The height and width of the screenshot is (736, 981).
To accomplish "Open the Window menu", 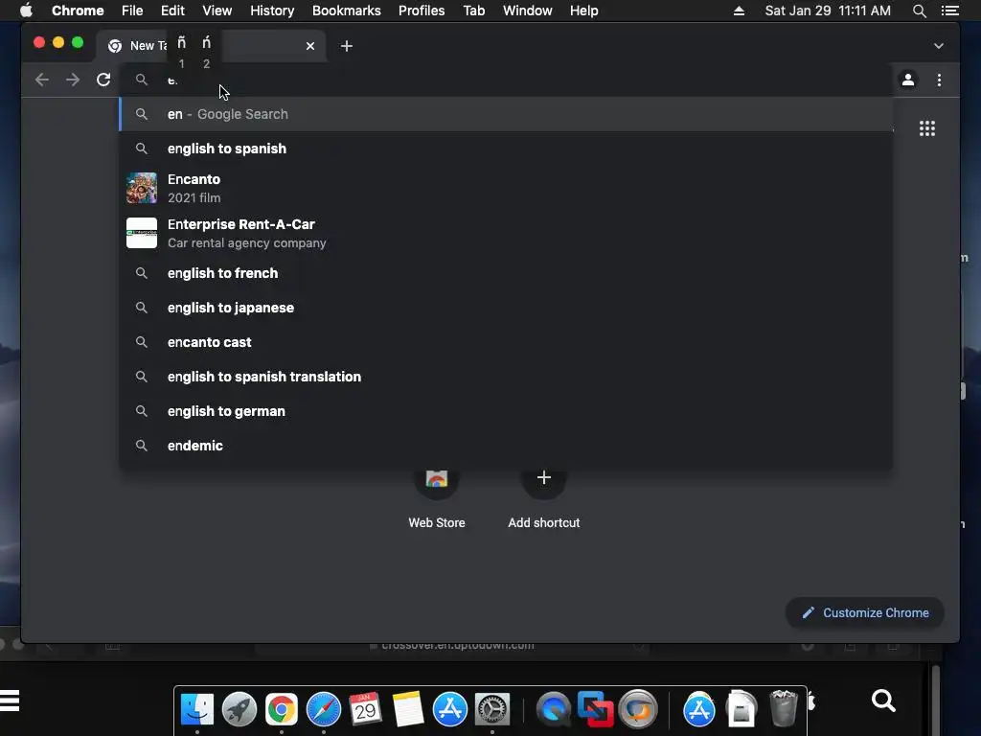I will coord(528,11).
